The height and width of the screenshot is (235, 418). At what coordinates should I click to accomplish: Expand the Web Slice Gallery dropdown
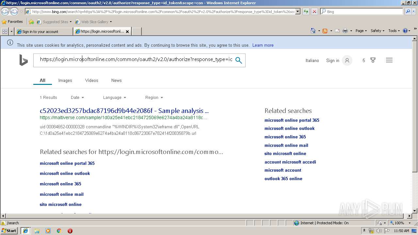[x=111, y=22]
